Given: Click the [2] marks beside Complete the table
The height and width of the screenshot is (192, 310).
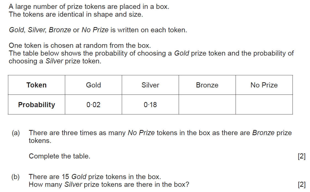Looking at the screenshot, I should click(302, 156).
